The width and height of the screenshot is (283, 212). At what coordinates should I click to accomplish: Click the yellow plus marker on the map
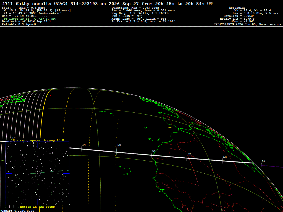click(x=170, y=128)
